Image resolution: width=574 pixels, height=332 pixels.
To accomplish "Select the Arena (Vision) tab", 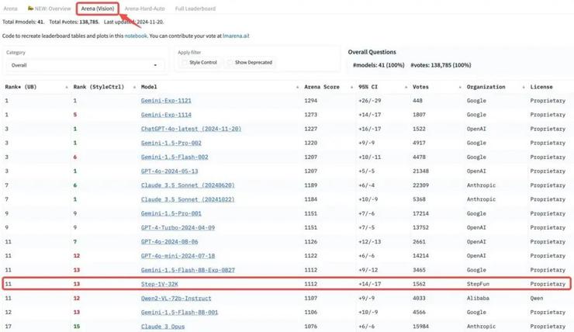I will [98, 9].
